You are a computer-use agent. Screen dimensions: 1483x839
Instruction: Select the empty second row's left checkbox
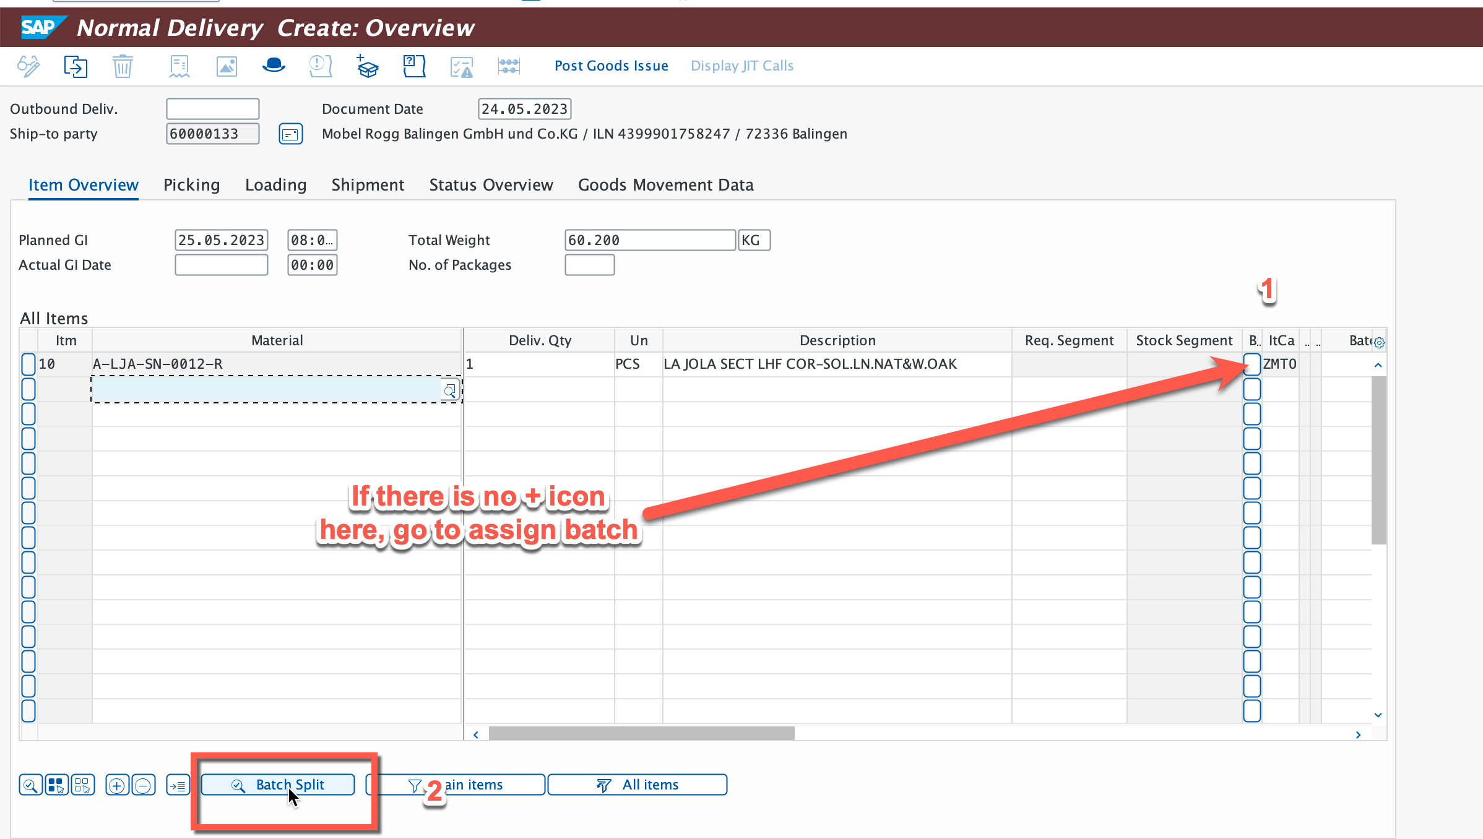point(28,389)
